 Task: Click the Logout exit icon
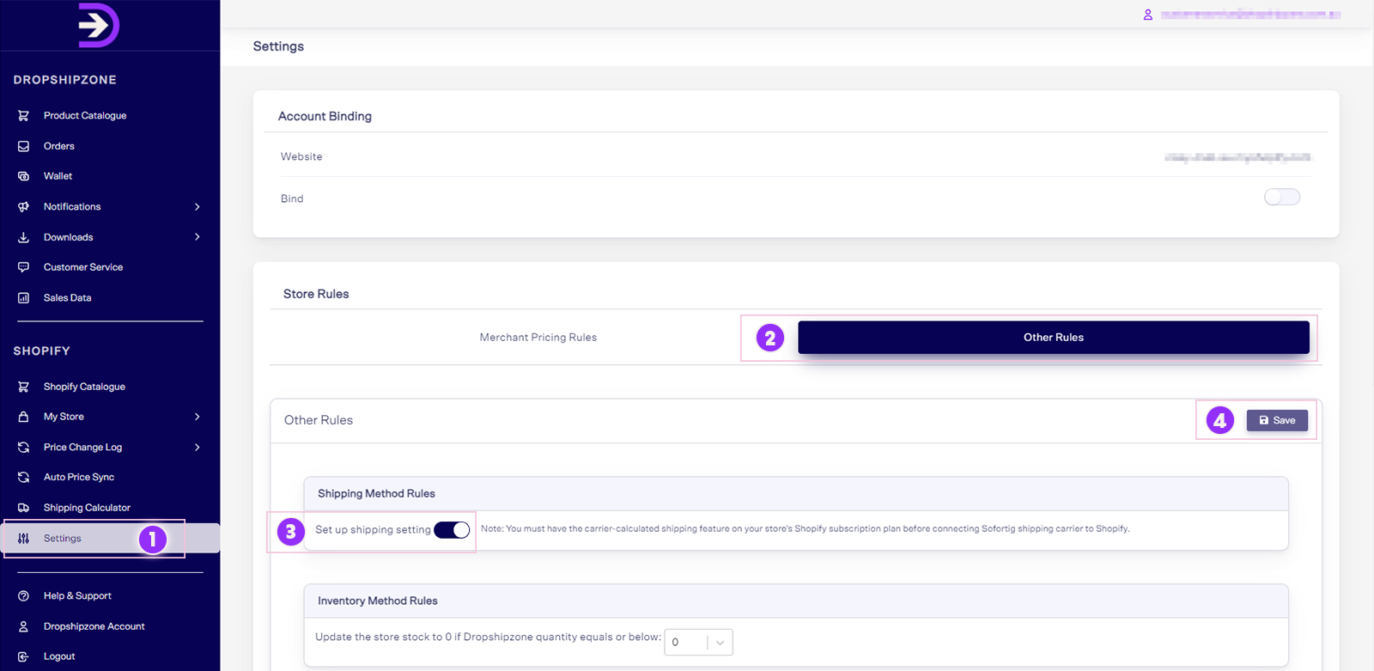24,656
